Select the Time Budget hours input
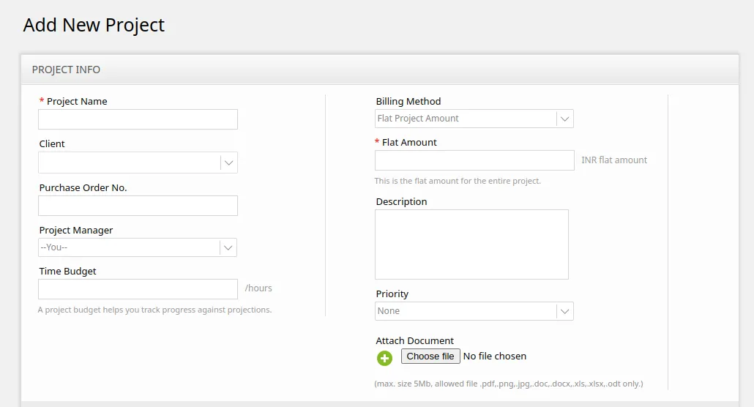 pos(138,289)
